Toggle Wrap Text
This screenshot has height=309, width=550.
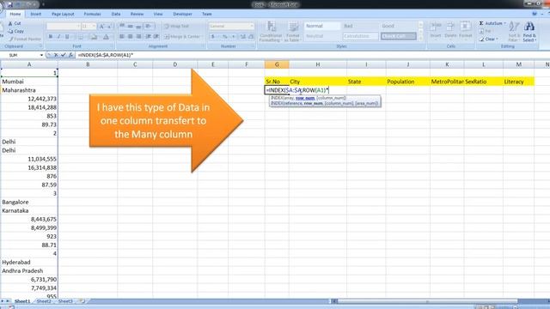click(x=176, y=27)
